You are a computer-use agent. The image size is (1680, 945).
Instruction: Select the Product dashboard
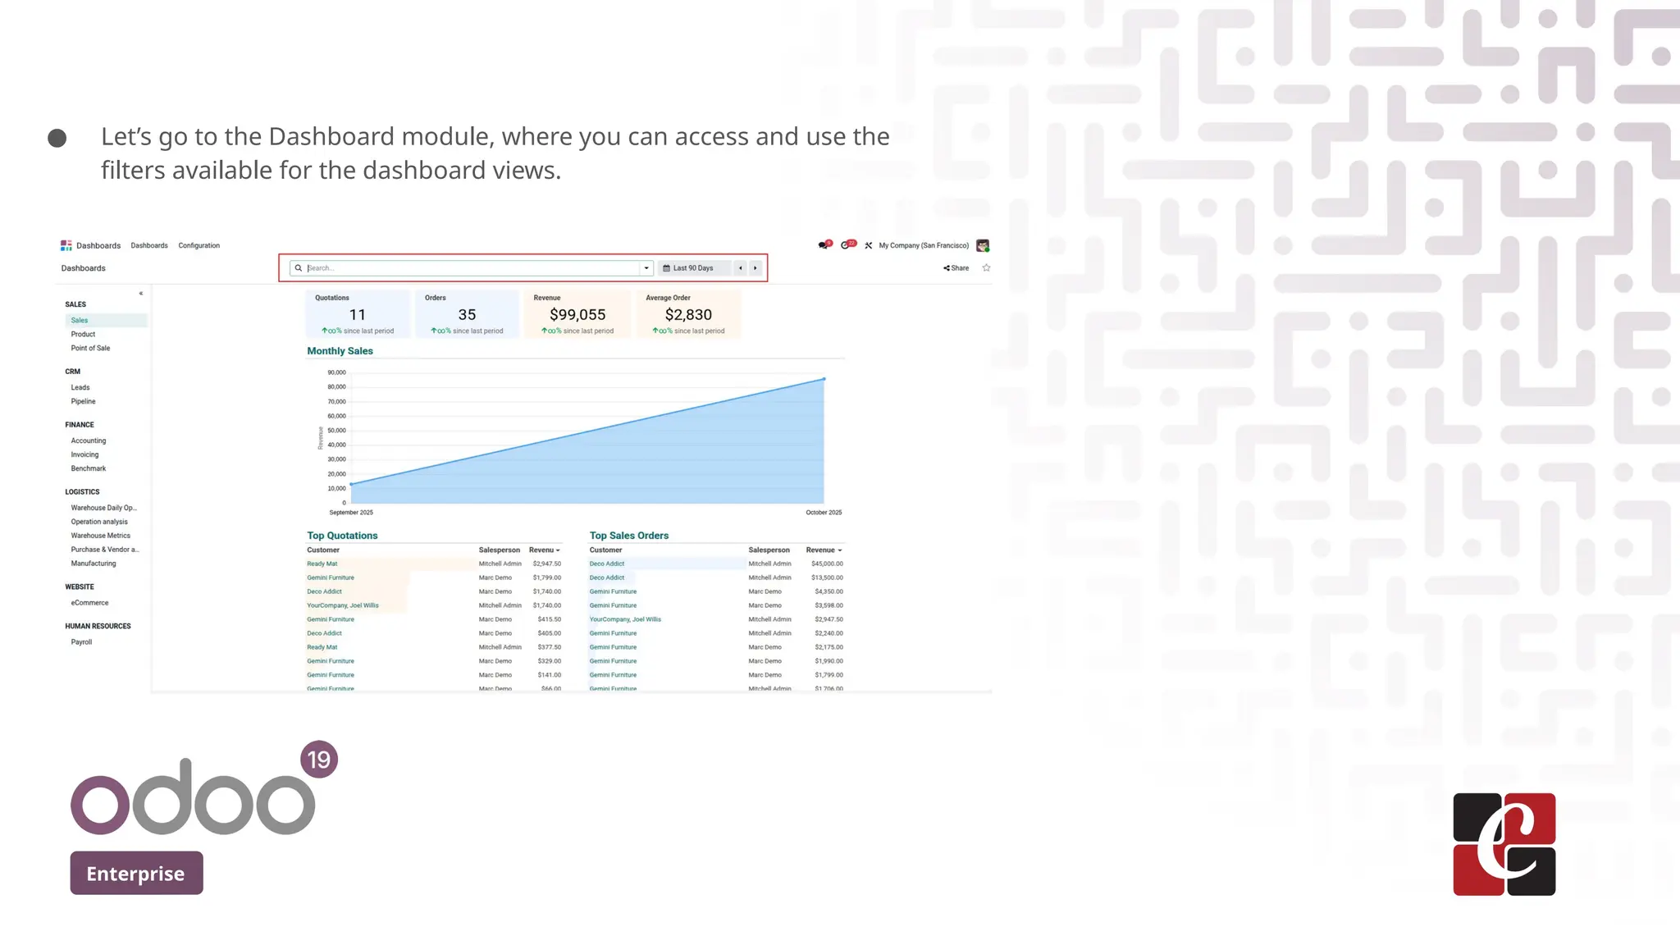point(83,335)
